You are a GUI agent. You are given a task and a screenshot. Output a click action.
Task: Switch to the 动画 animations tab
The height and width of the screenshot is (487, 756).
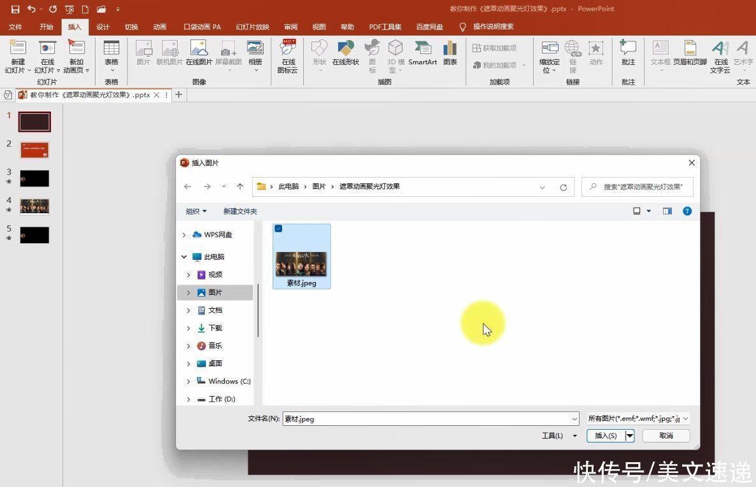(160, 27)
